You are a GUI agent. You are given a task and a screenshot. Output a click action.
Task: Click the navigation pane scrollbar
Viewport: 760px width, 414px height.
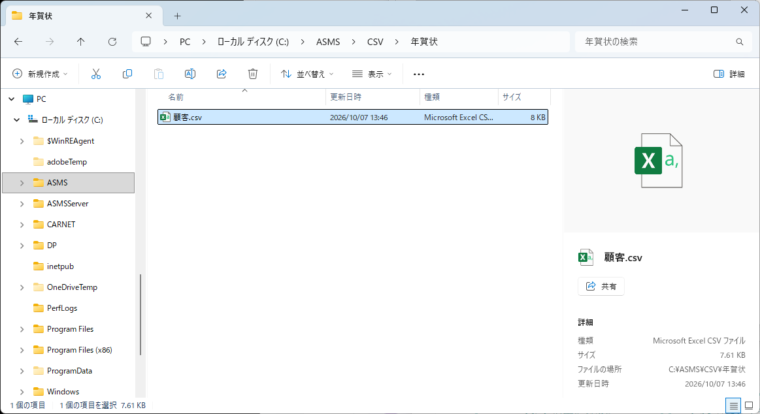pos(140,315)
